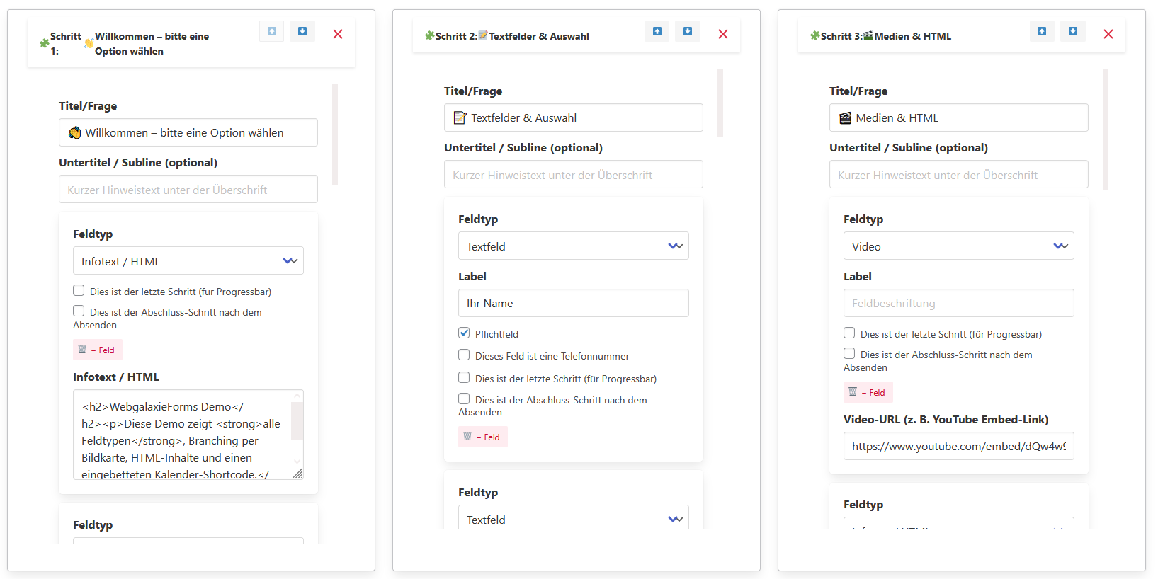Delete Schritt 1 with red X
Screen dimensions: 1158x579
point(338,34)
